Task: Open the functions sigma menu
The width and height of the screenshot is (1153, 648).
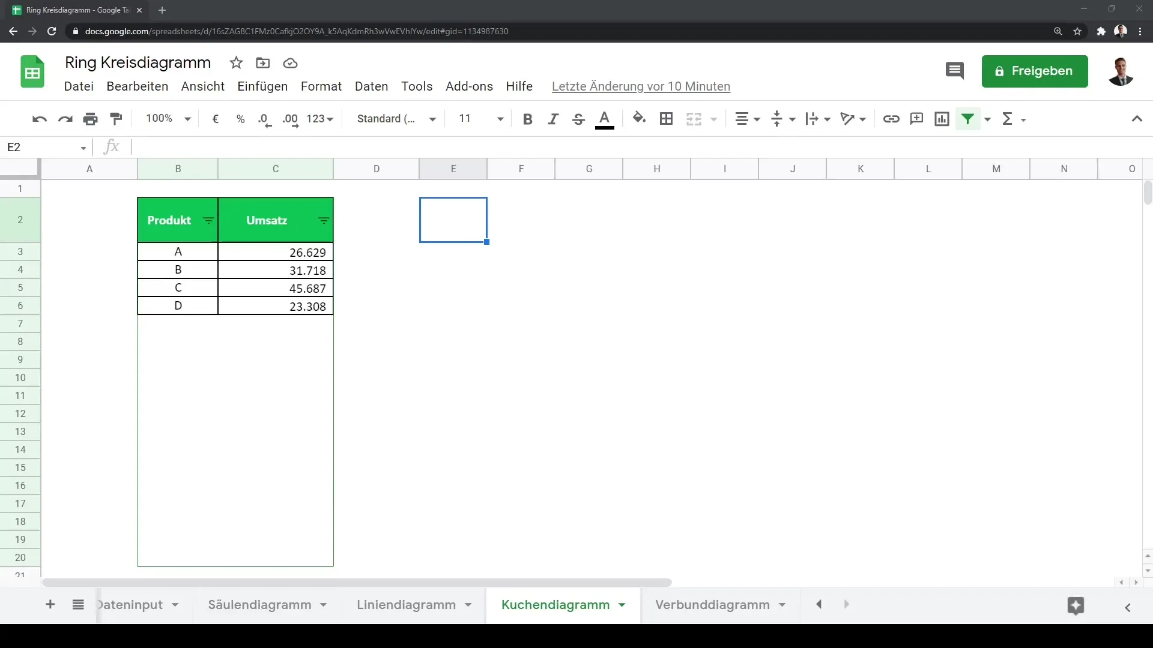Action: pyautogui.click(x=1014, y=119)
